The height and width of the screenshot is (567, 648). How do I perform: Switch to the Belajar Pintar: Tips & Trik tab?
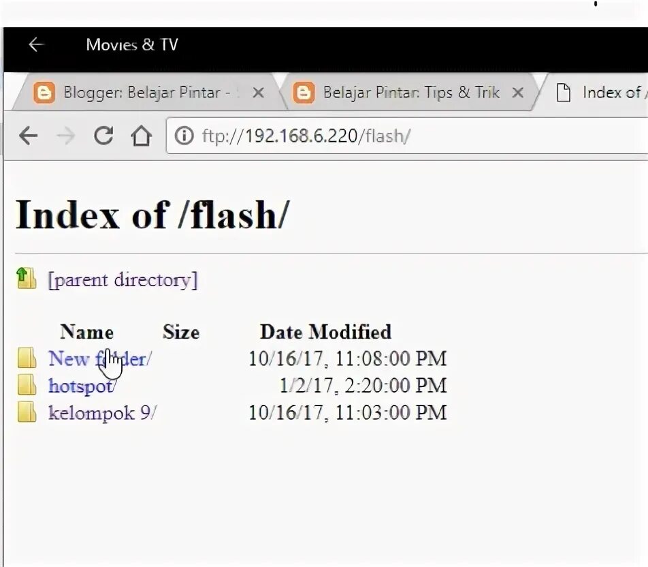click(x=402, y=92)
